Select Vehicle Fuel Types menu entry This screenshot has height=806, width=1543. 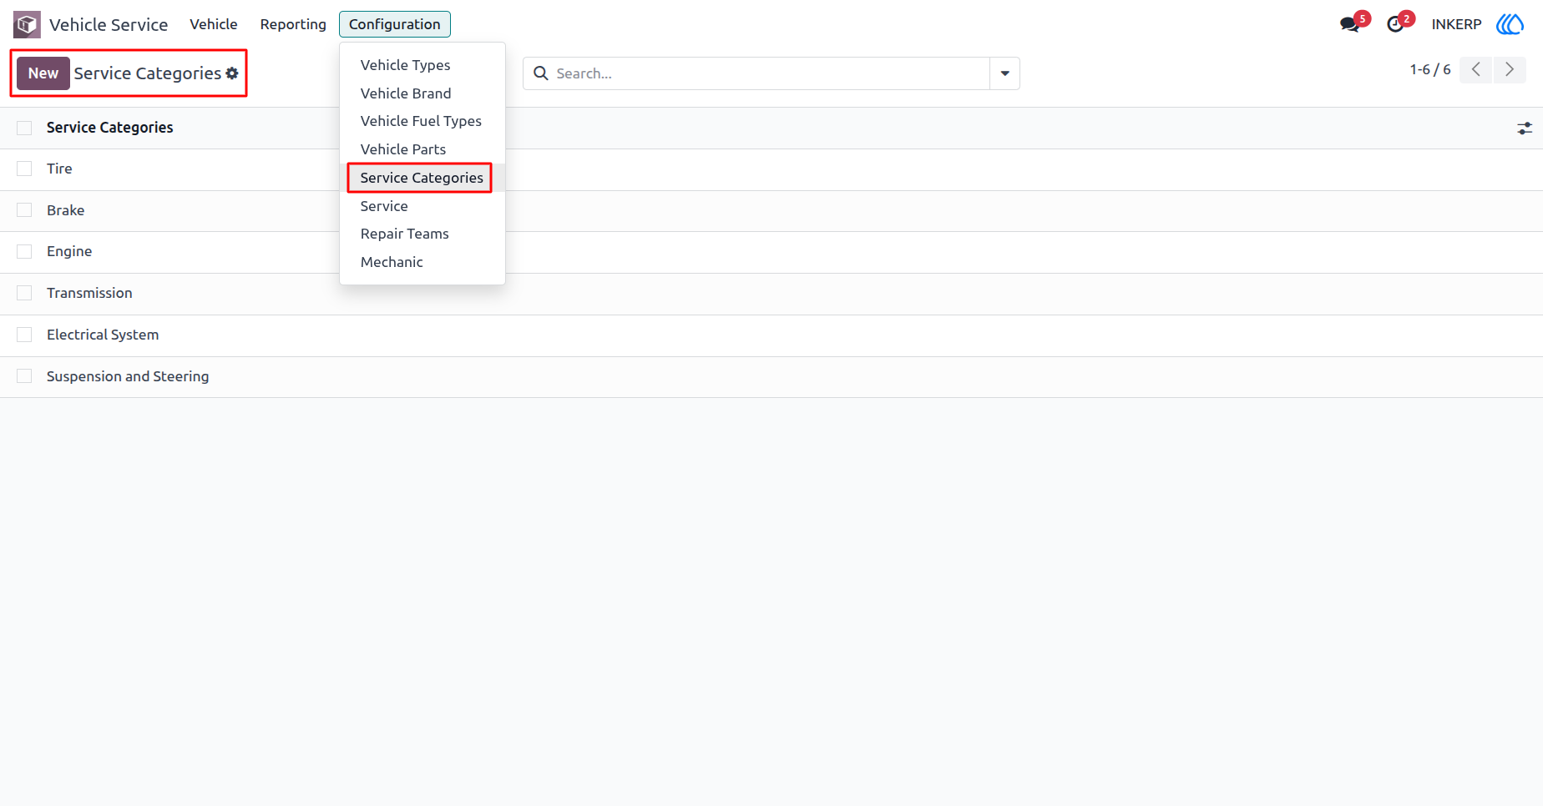click(422, 121)
